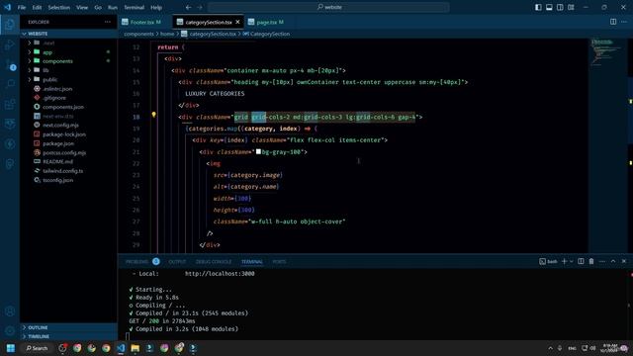Toggle the primary sidebar visibility
Viewport: 633px width, 356px height.
(538, 7)
